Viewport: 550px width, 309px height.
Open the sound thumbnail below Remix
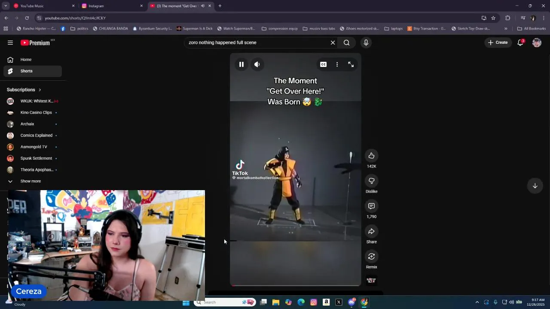pyautogui.click(x=371, y=280)
